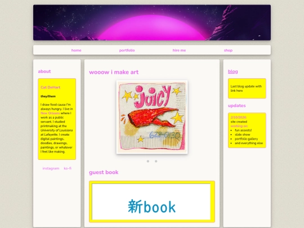Click 'Last blog update with link here'
The image size is (304, 228).
(x=246, y=88)
